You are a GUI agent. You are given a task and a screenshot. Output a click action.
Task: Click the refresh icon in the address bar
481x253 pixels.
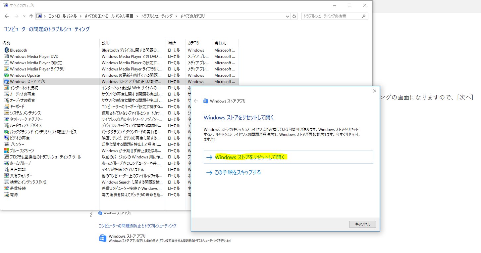point(294,16)
